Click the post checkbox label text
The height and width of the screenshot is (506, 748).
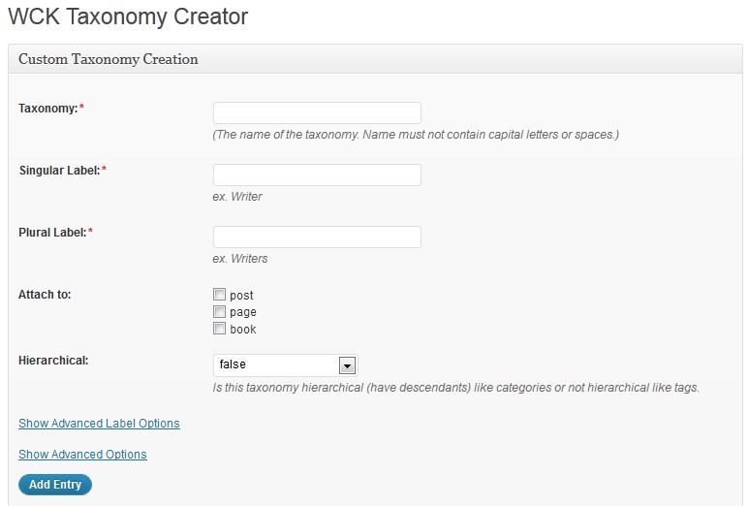tap(241, 296)
